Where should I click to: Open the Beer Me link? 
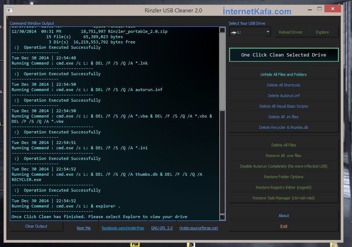[83, 228]
